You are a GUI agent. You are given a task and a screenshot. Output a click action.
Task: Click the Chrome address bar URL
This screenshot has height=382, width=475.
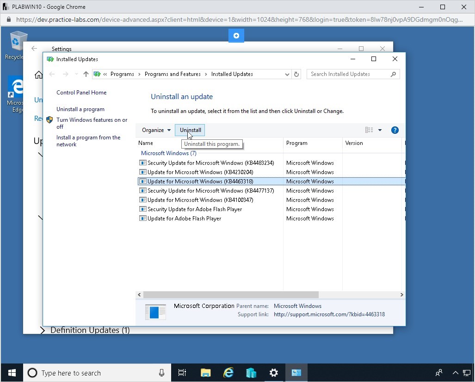pyautogui.click(x=239, y=20)
